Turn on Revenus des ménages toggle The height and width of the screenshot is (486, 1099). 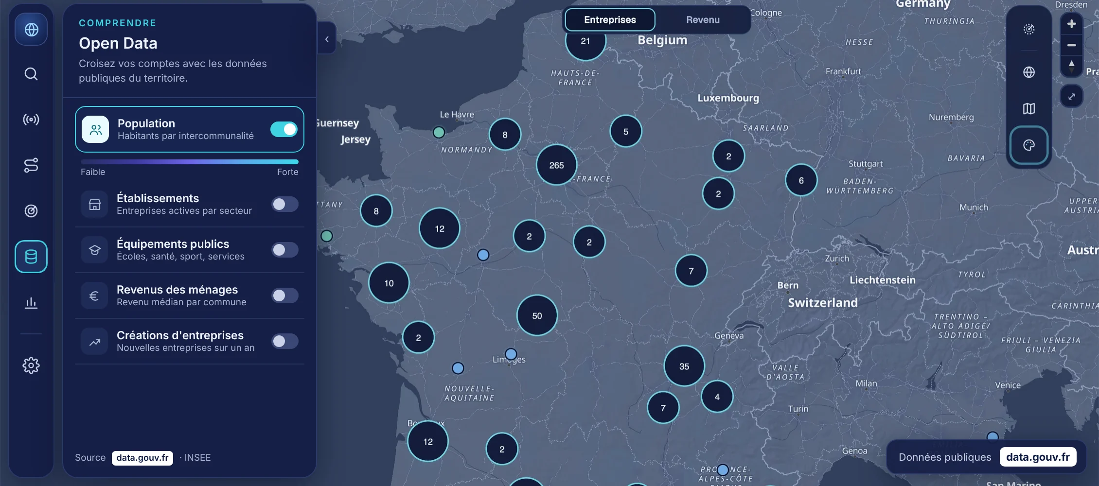click(x=285, y=295)
